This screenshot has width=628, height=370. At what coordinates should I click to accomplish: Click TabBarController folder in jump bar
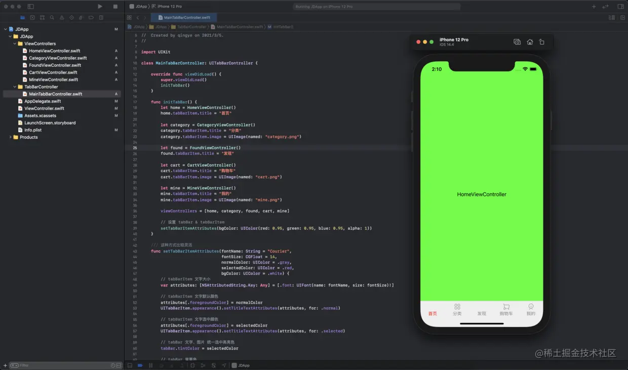coord(189,27)
